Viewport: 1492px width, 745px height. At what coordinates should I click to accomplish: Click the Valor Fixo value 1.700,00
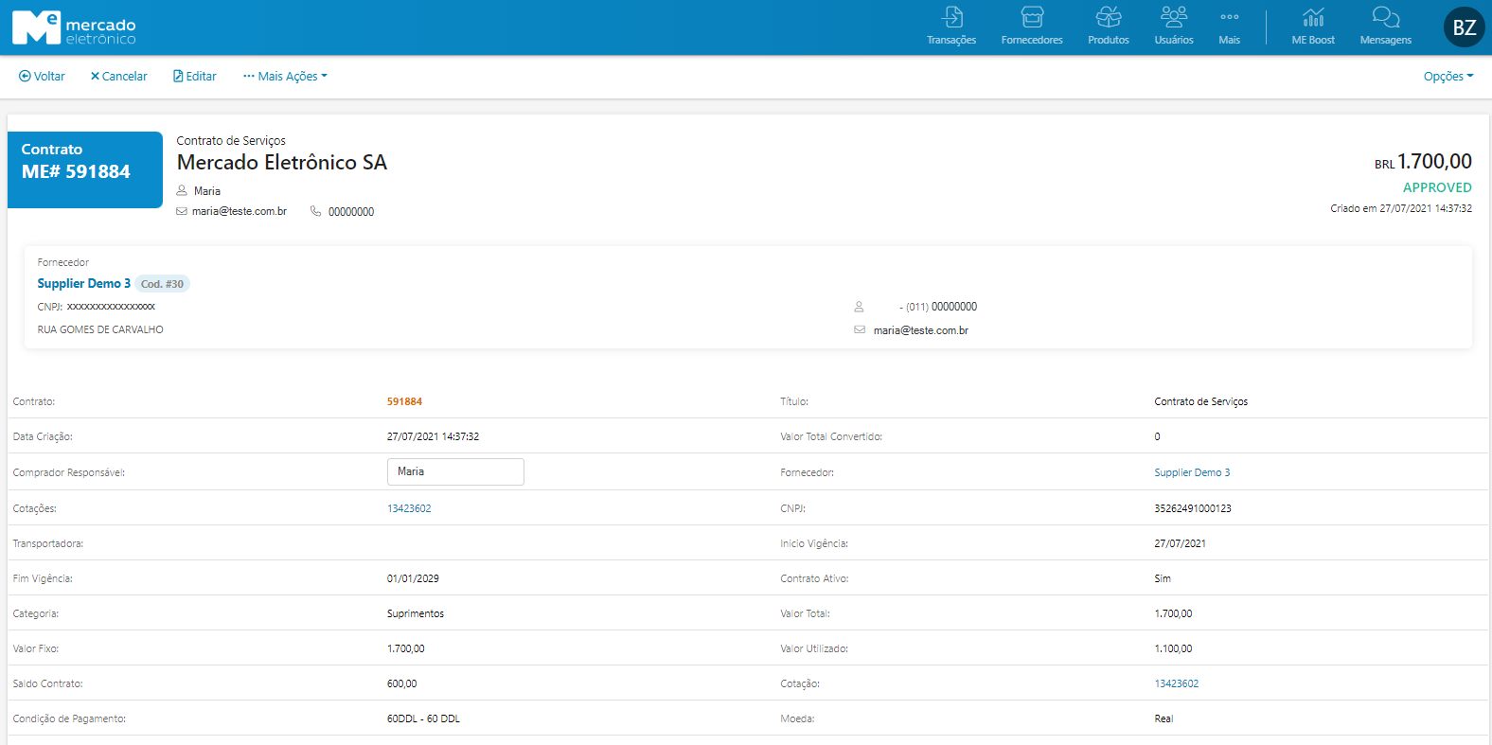click(405, 648)
